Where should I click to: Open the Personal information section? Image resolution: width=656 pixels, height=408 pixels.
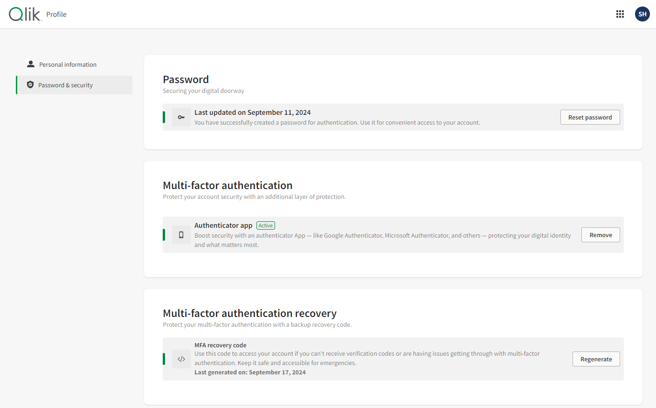click(x=68, y=64)
